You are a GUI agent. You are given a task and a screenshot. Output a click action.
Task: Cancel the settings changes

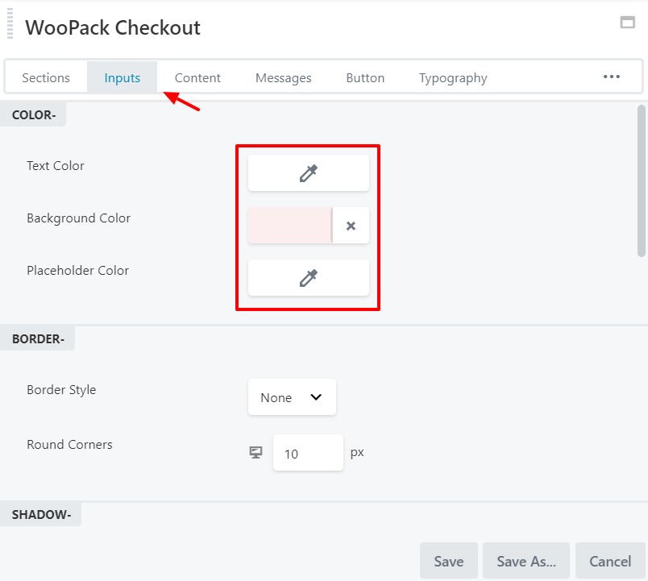[x=610, y=561]
